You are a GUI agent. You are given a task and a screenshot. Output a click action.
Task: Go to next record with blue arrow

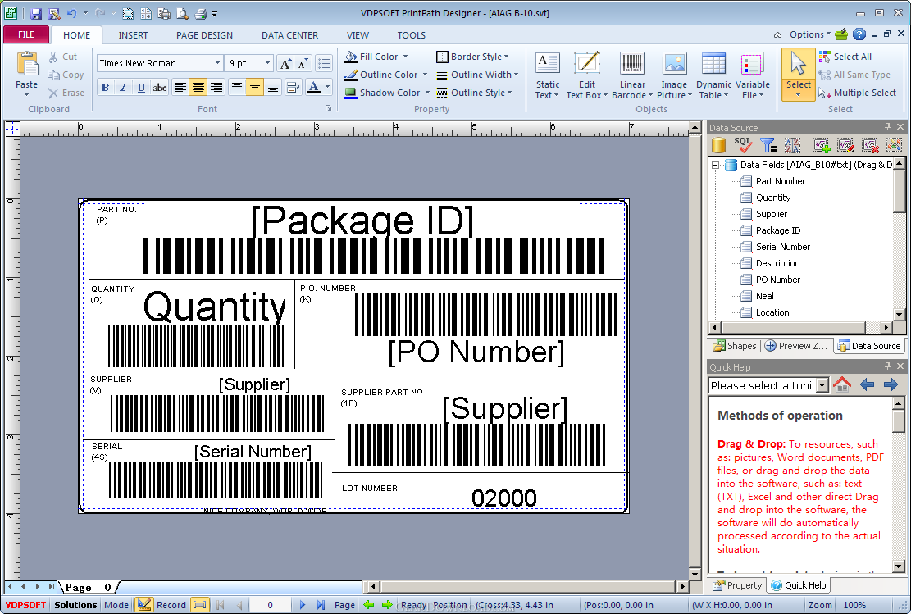302,605
